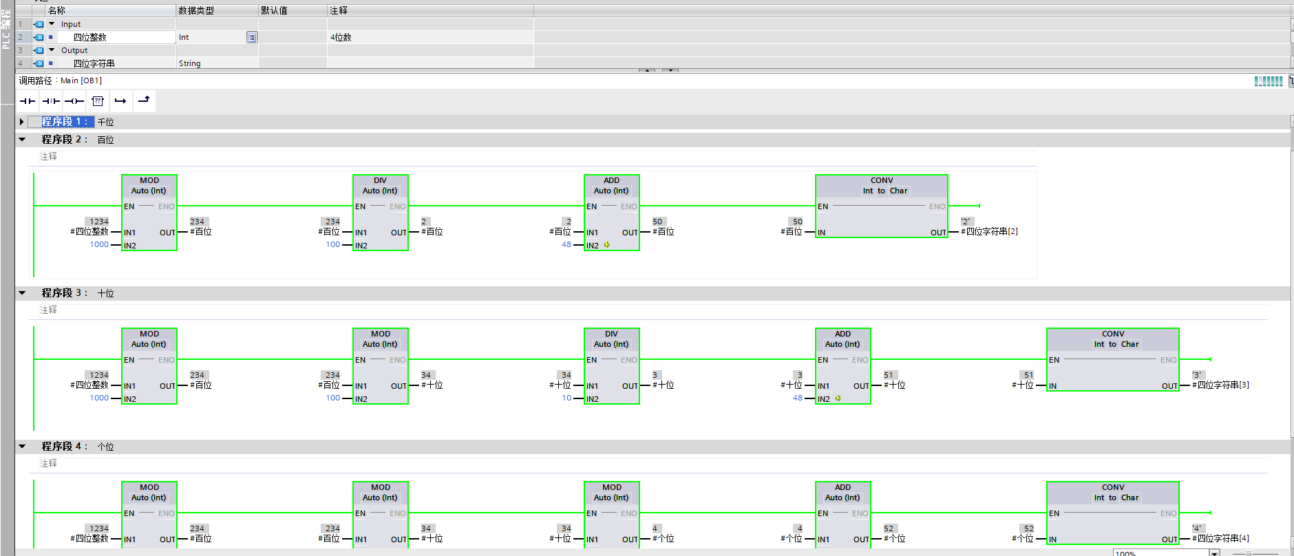Viewport: 1294px width, 556px height.
Task: Insert an output coil instruction
Action: (x=74, y=101)
